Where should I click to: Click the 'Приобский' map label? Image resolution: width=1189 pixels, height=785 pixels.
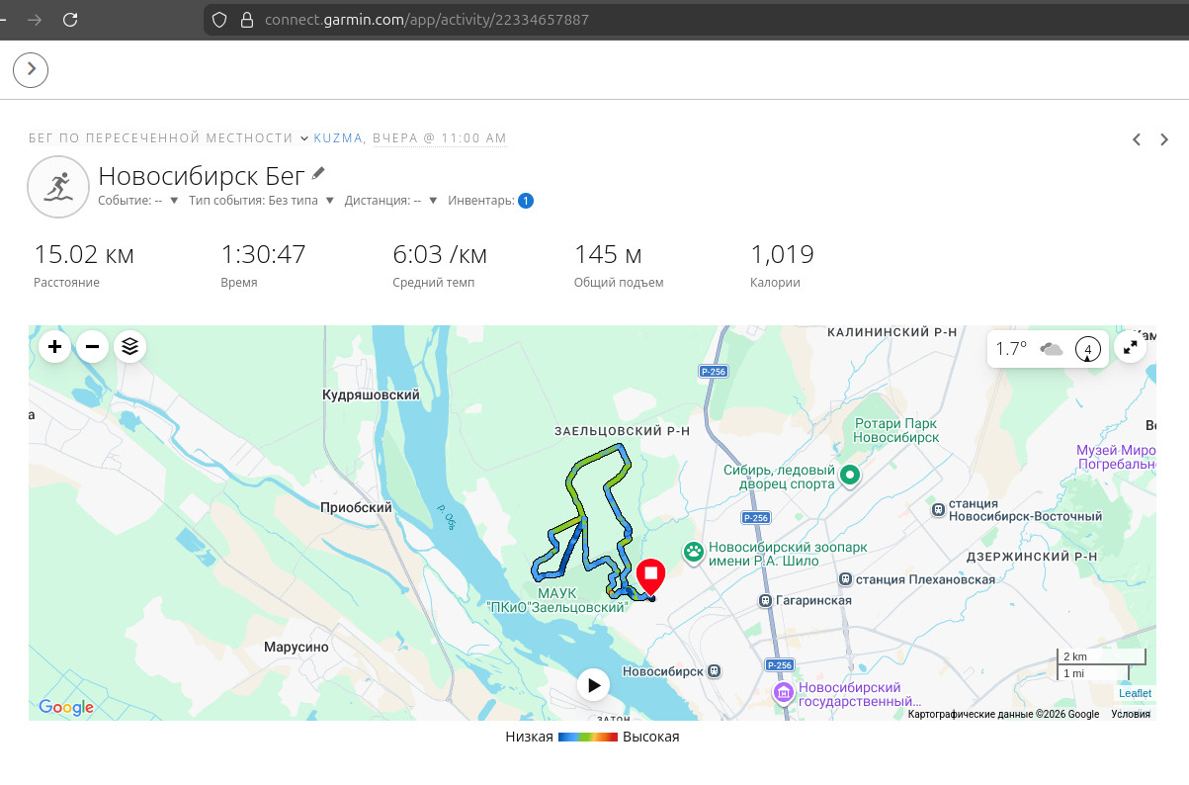point(357,507)
